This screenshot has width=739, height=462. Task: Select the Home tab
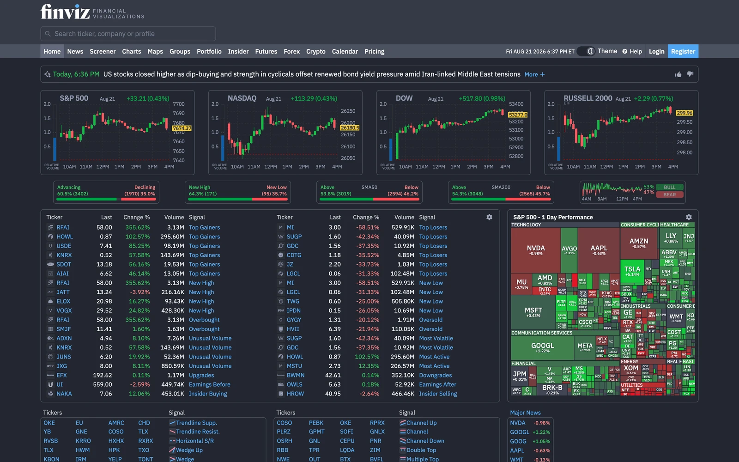(x=52, y=51)
